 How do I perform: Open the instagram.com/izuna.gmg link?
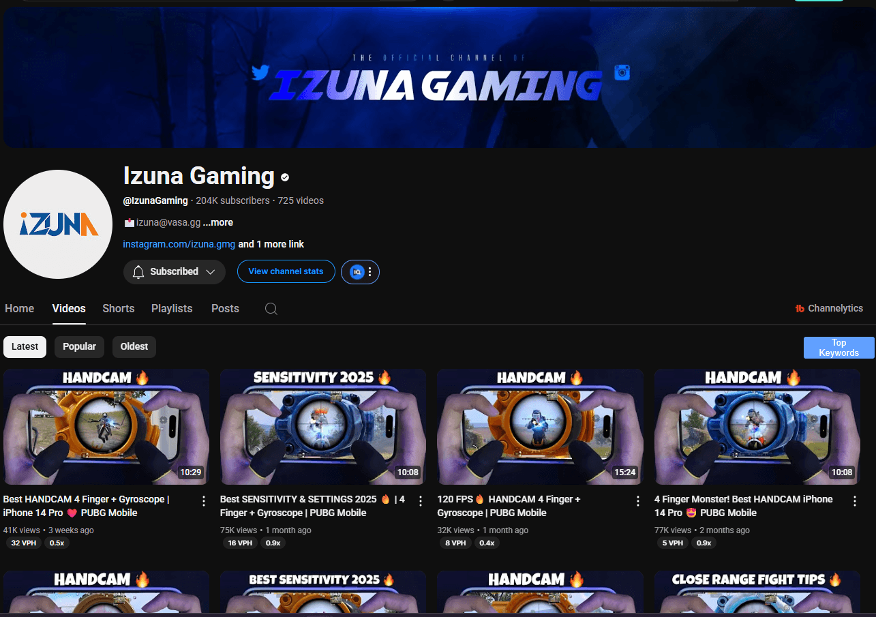tap(179, 244)
